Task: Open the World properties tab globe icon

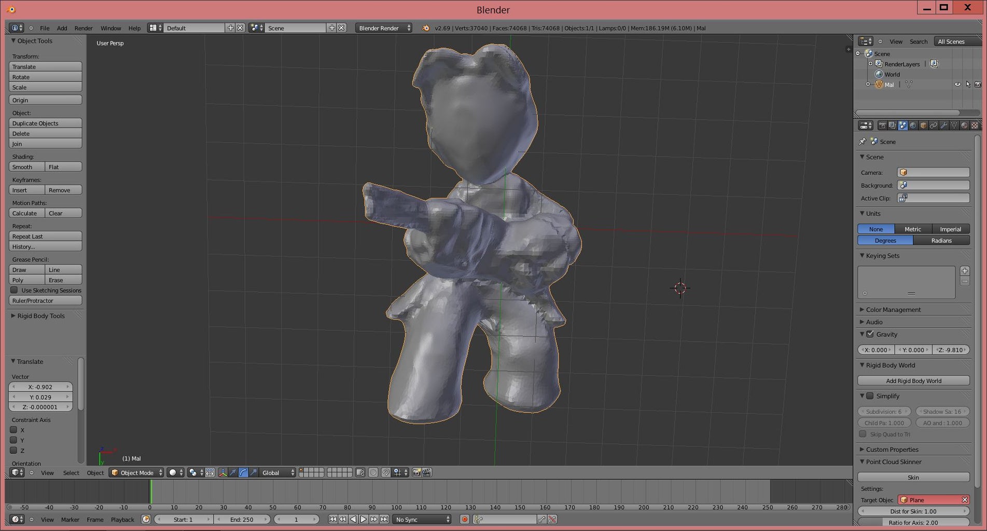Action: 913,125
